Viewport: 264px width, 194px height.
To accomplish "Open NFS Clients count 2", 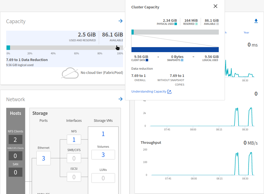I will pos(15,140).
